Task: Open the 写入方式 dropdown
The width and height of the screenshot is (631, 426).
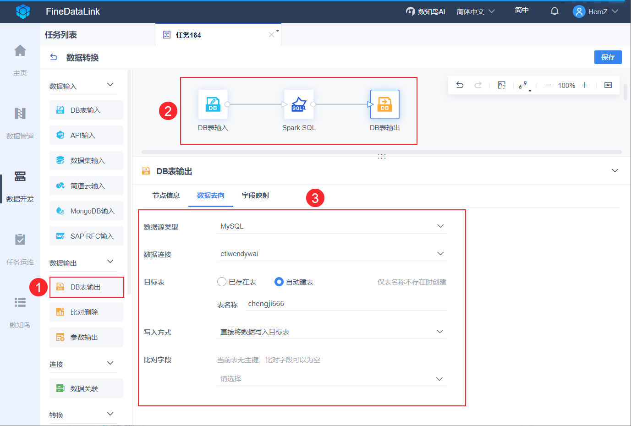Action: (332, 332)
